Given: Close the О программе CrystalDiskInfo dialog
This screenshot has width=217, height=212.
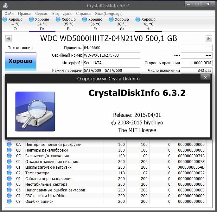Looking at the screenshot, I should coord(205,77).
